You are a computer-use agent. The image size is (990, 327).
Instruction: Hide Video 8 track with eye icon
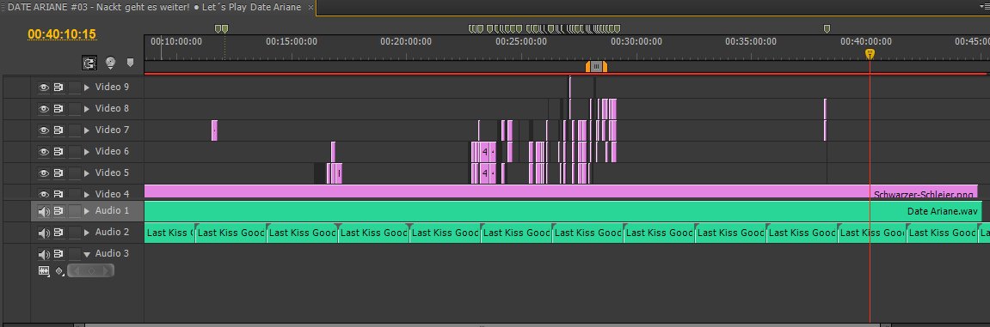point(44,109)
